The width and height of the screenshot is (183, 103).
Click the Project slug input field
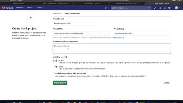tap(142, 33)
